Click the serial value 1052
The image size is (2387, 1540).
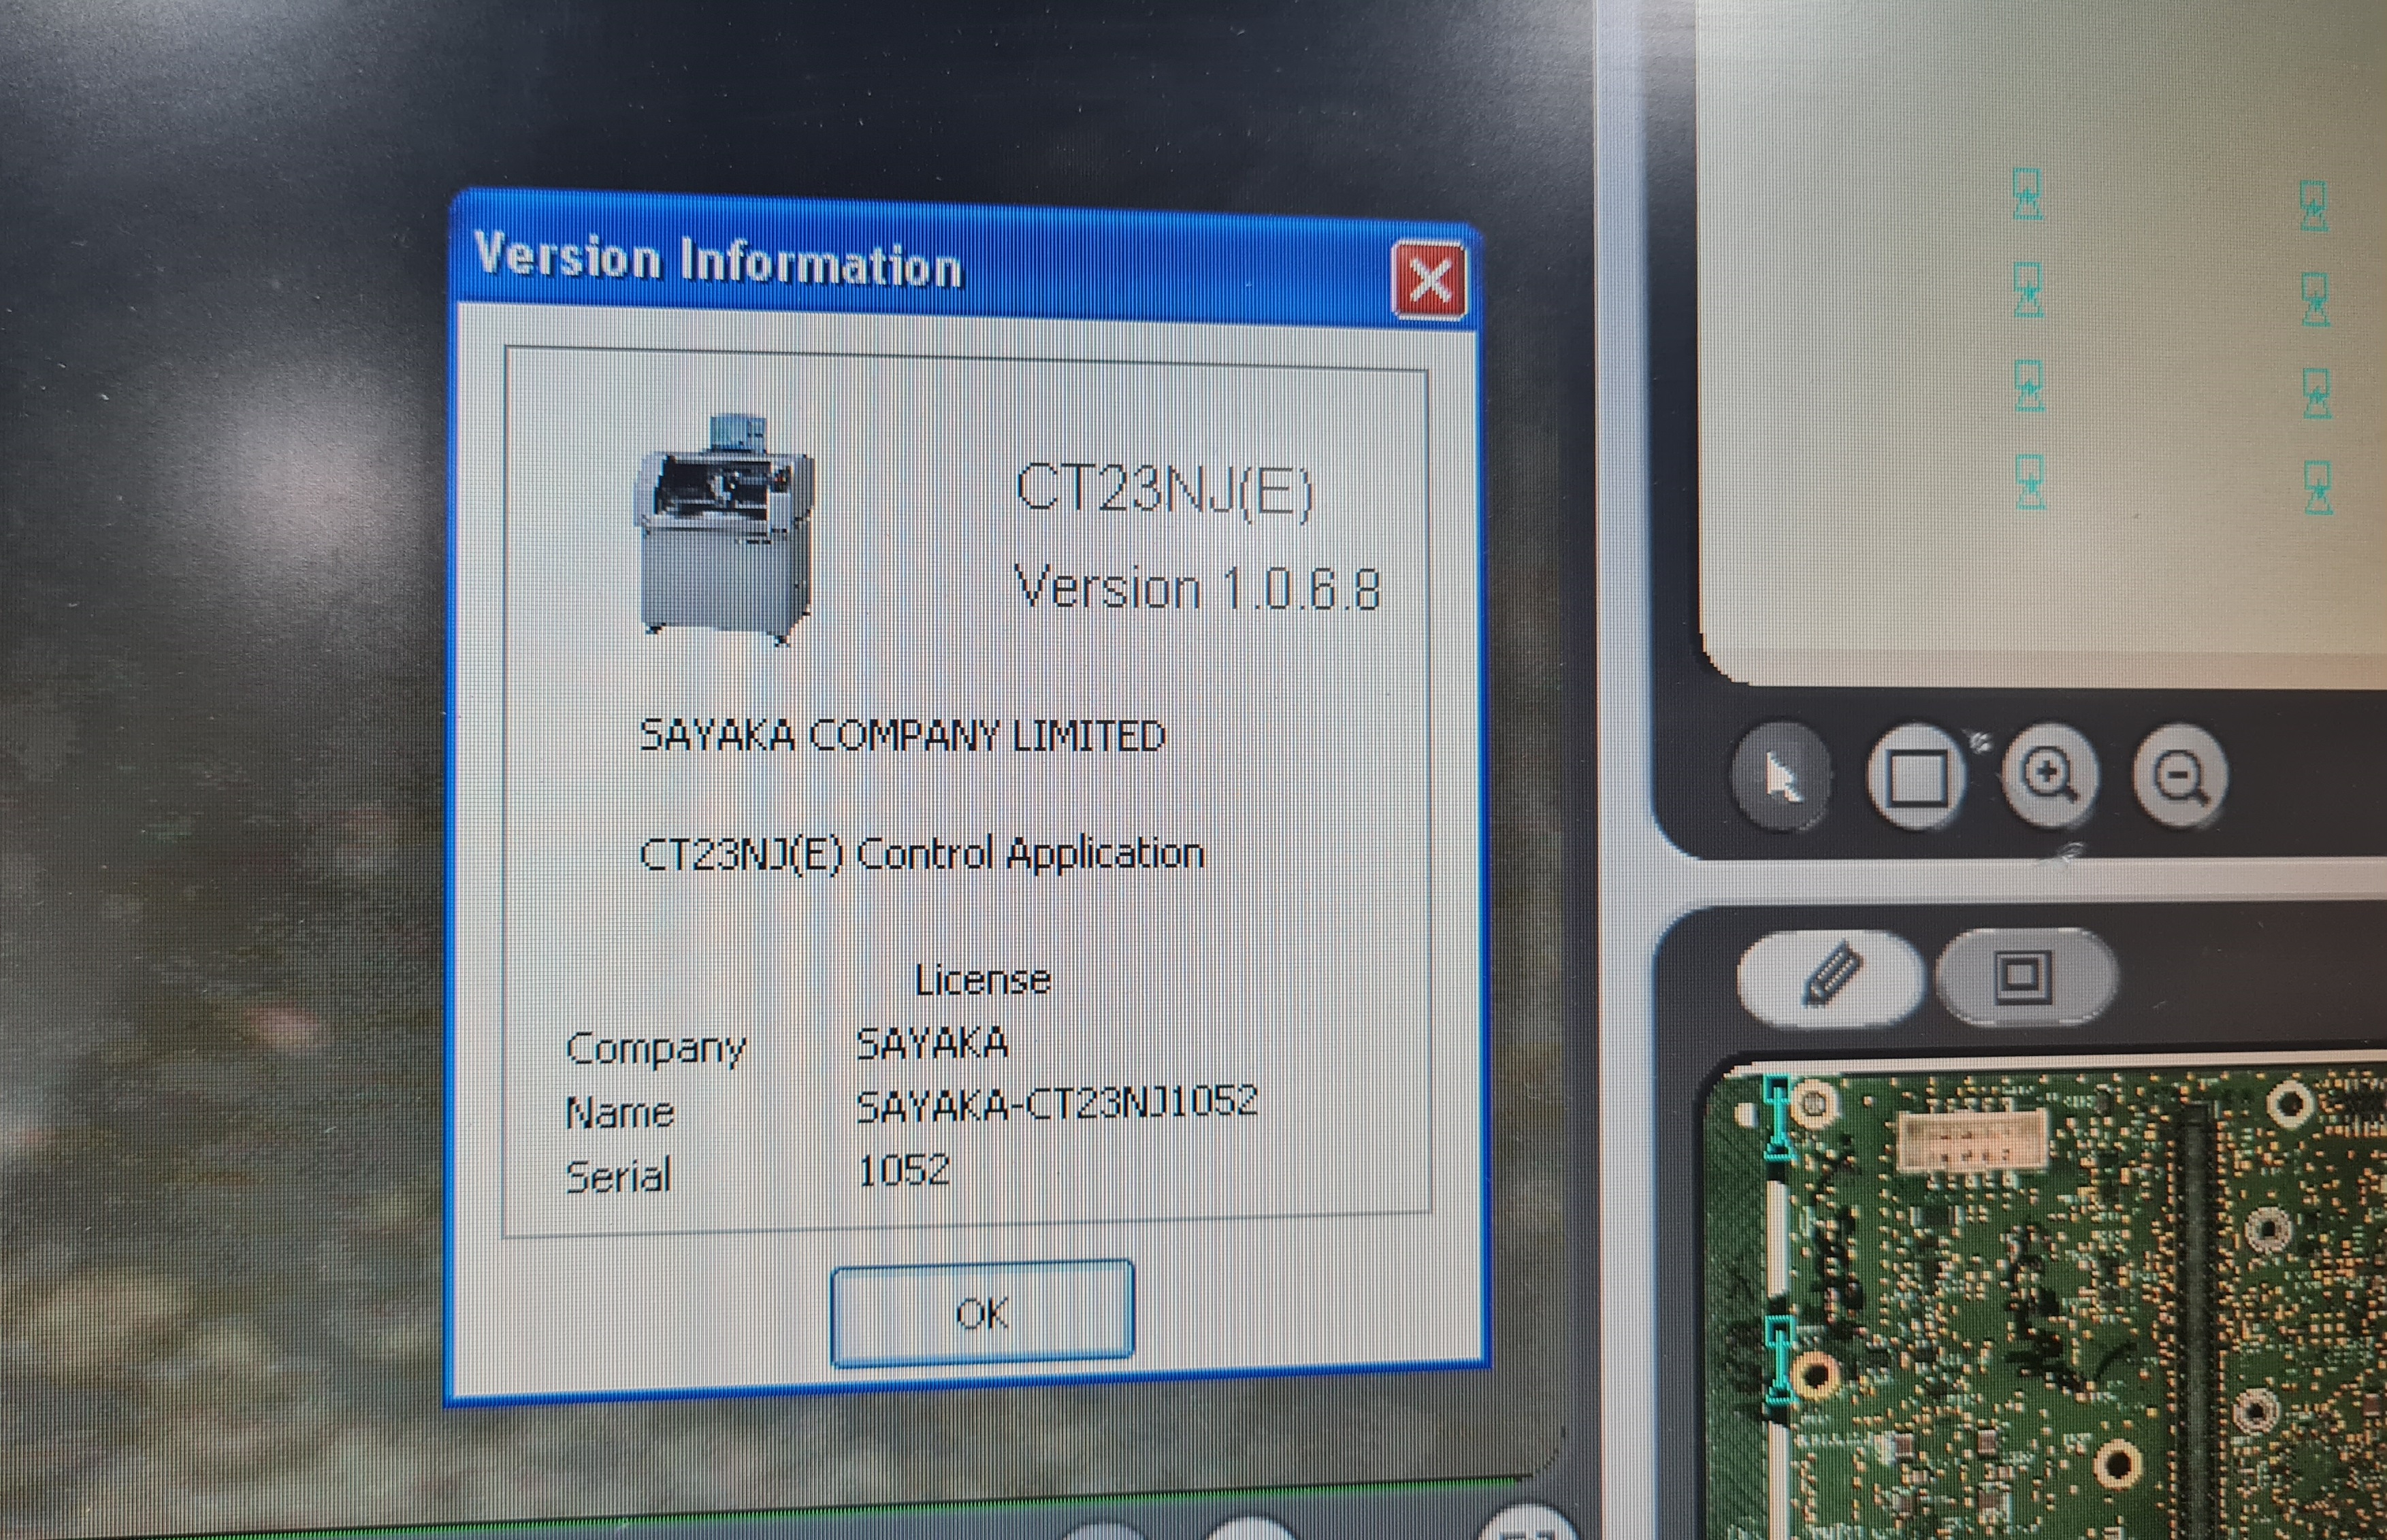904,1169
